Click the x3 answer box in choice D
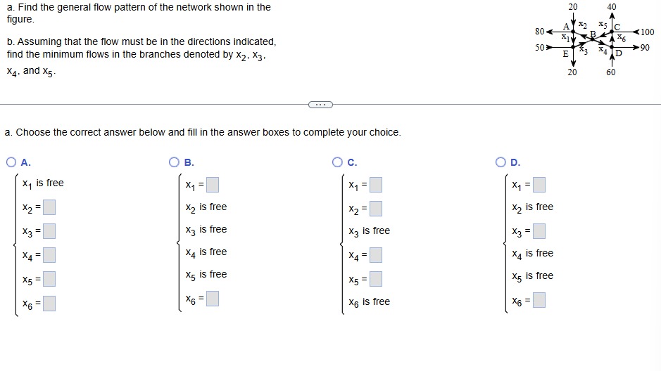The image size is (661, 371). coord(539,231)
